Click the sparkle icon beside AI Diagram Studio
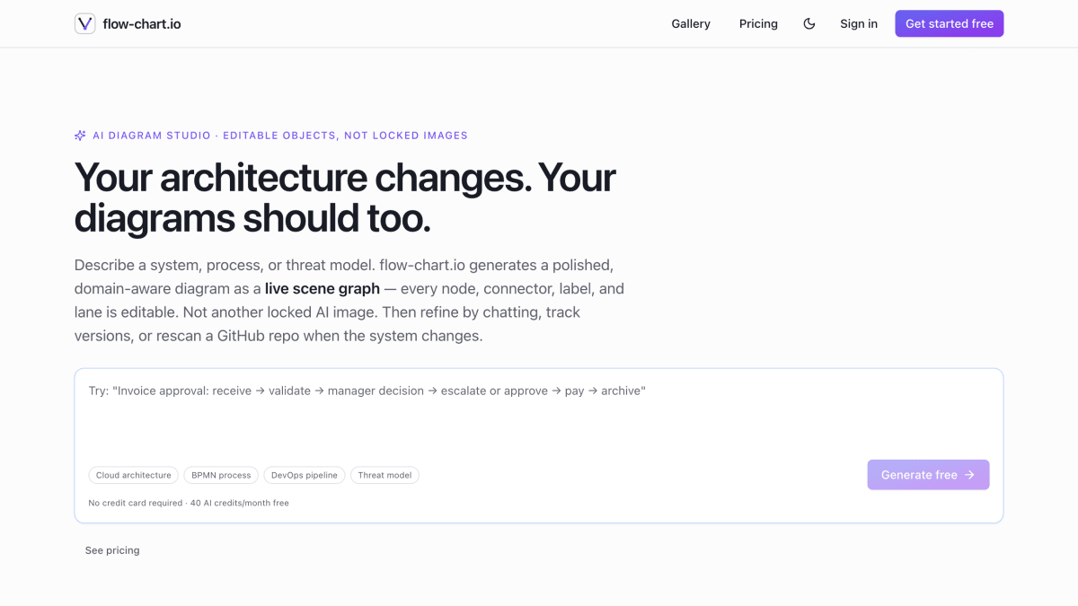 click(x=81, y=136)
